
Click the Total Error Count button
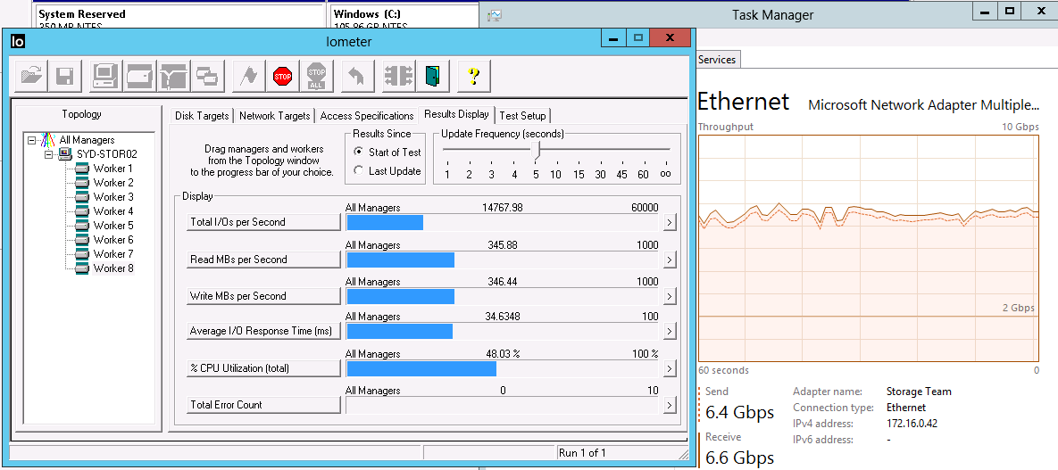click(263, 405)
